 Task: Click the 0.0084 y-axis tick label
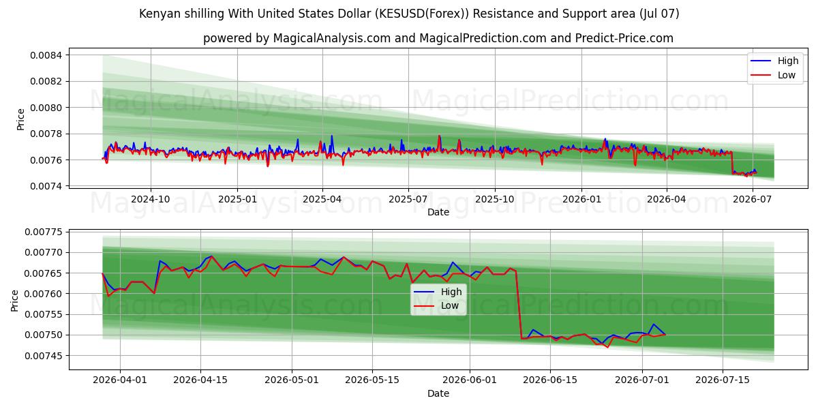point(47,55)
